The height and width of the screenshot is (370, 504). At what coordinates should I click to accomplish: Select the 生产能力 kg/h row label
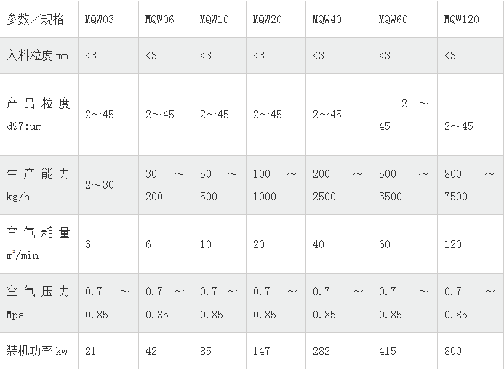pyautogui.click(x=39, y=185)
